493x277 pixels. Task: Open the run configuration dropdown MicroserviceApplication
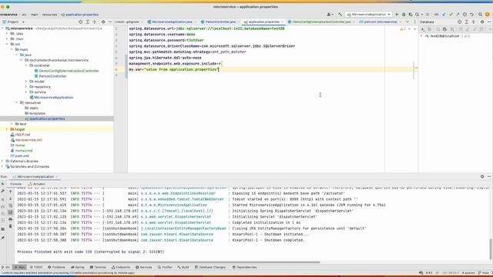pos(368,15)
